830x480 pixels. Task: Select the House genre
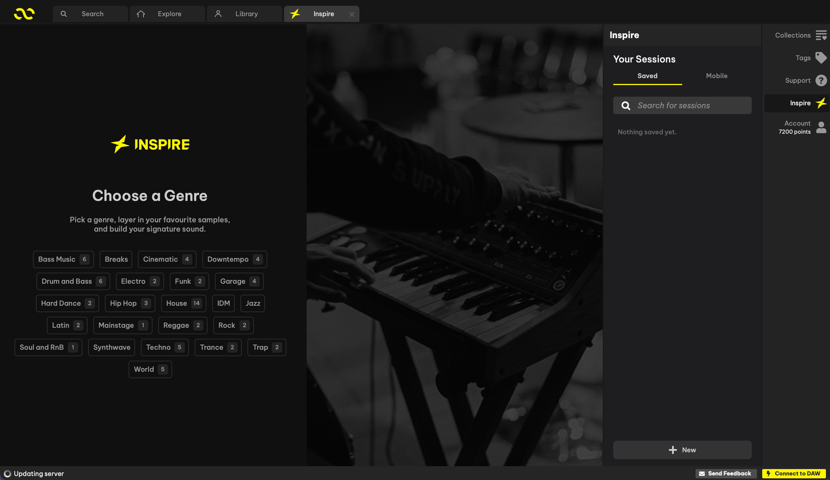pos(184,303)
